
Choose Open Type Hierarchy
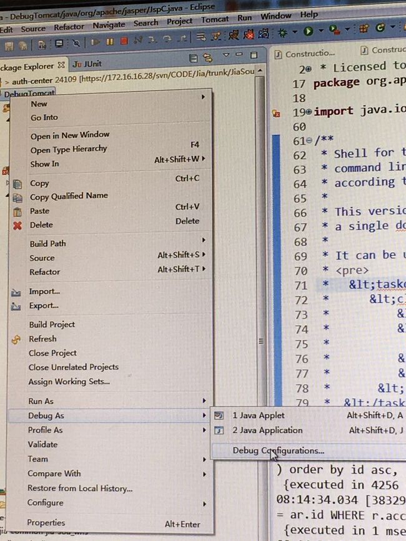(x=111, y=149)
